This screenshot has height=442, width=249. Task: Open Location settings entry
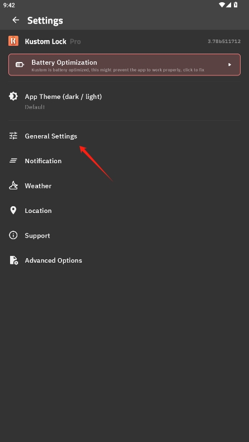coord(124,211)
